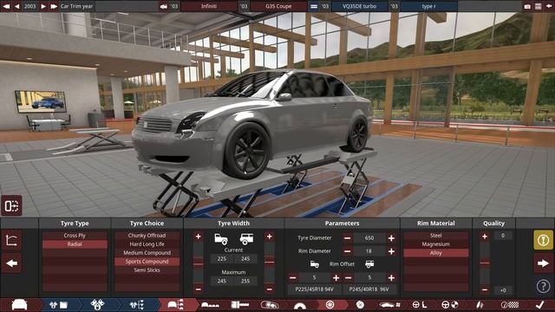This screenshot has height=312, width=555.
Task: Click the car icon before Infiniti
Action: pos(164,6)
